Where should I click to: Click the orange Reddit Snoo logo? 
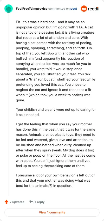coord(84,9)
